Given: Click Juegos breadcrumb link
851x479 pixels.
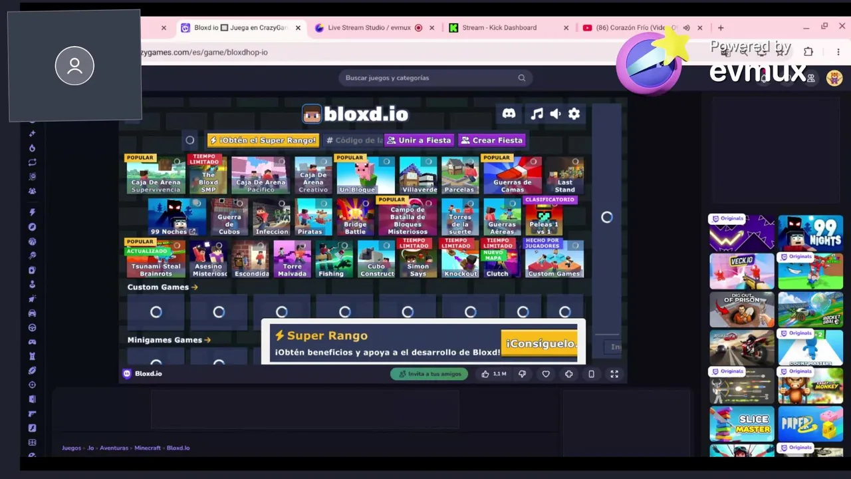Looking at the screenshot, I should [x=72, y=448].
